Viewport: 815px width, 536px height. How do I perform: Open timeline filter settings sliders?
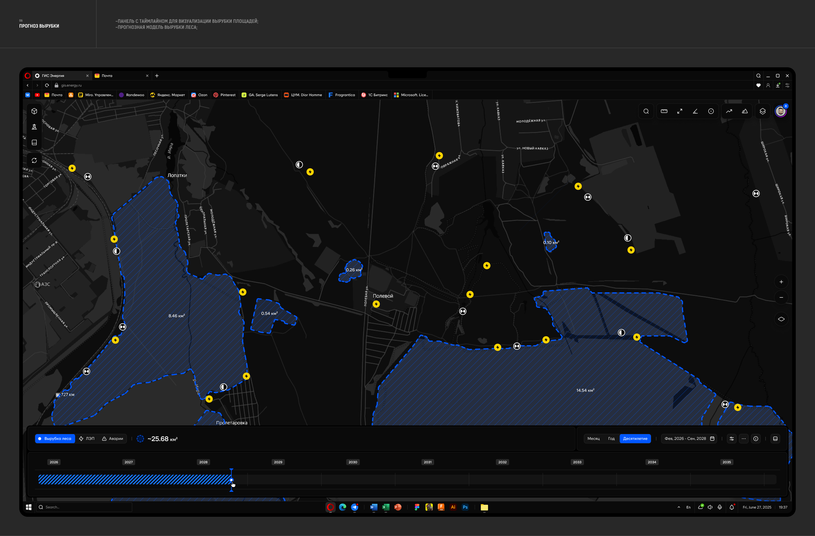(731, 438)
